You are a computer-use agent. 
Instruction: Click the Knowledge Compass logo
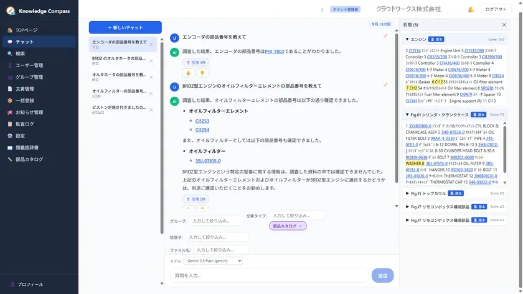click(x=11, y=11)
